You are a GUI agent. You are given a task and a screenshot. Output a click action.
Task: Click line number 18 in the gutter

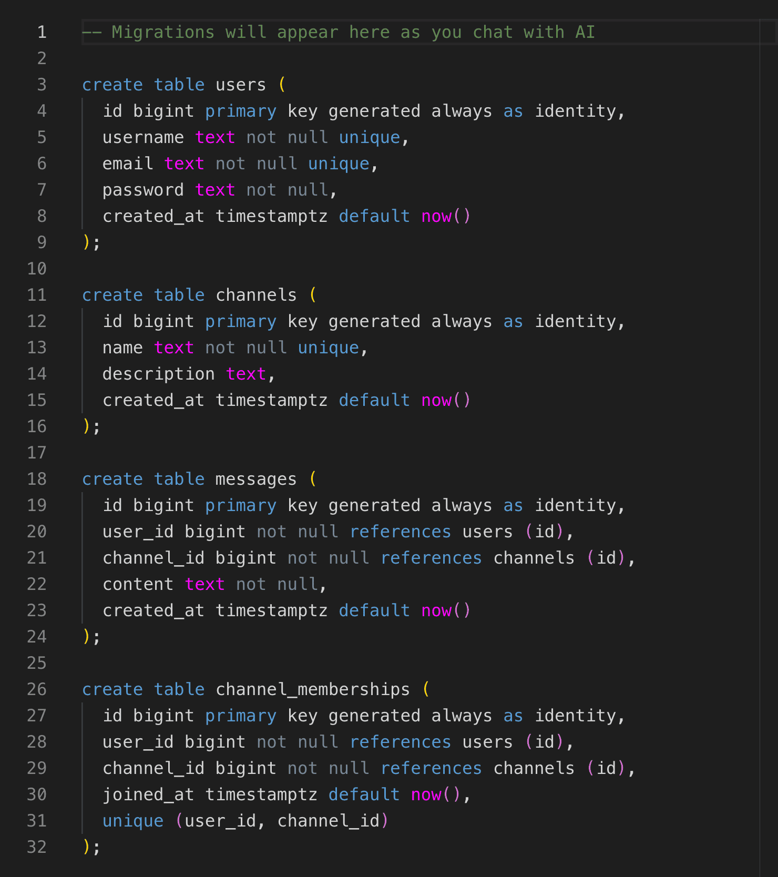click(x=37, y=479)
